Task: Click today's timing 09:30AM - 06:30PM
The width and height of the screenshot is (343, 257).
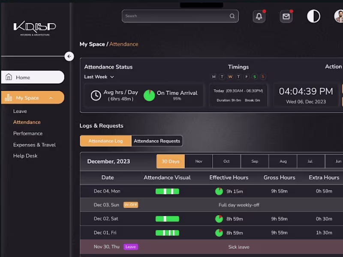Action: (x=244, y=91)
